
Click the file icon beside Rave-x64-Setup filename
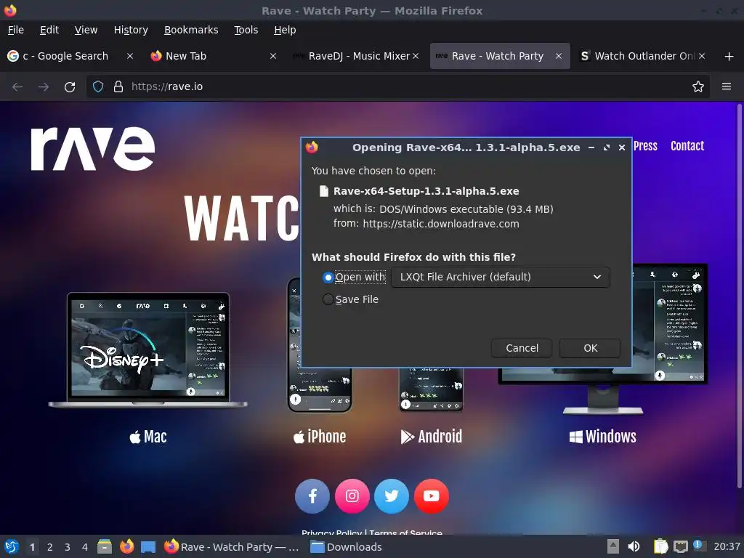[x=323, y=191]
